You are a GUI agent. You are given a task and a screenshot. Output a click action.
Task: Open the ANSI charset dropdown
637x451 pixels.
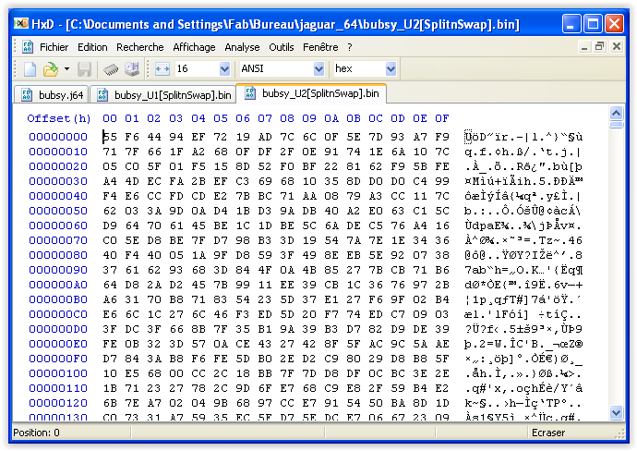[x=318, y=68]
